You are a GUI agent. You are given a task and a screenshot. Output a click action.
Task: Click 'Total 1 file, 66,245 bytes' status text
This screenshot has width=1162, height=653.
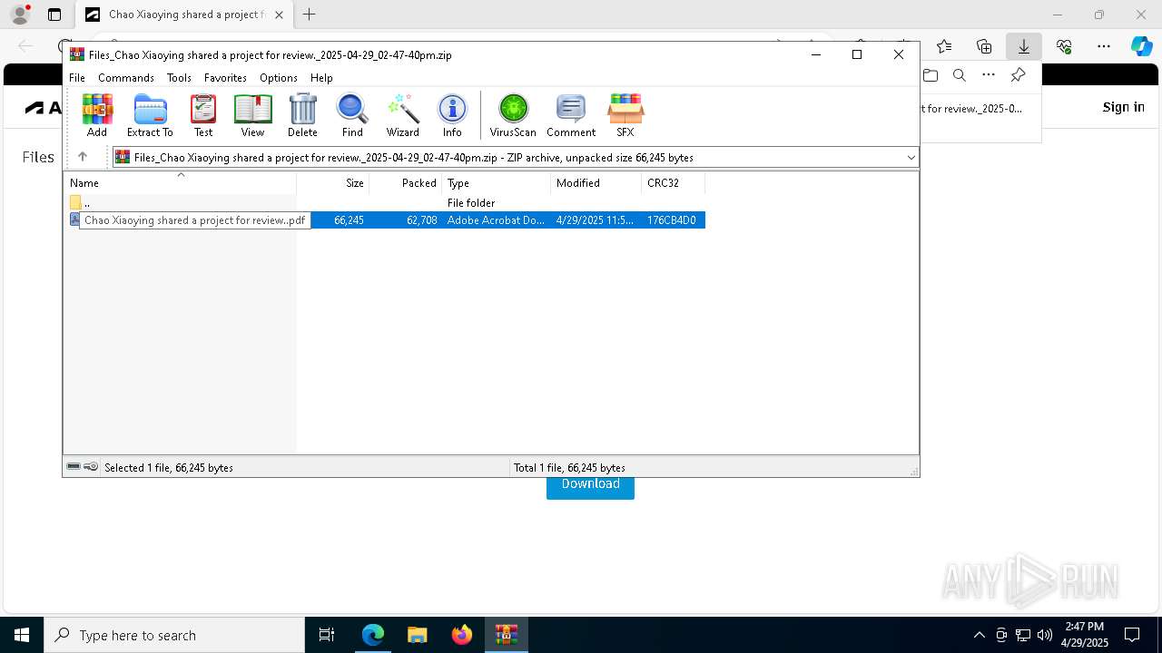point(569,468)
